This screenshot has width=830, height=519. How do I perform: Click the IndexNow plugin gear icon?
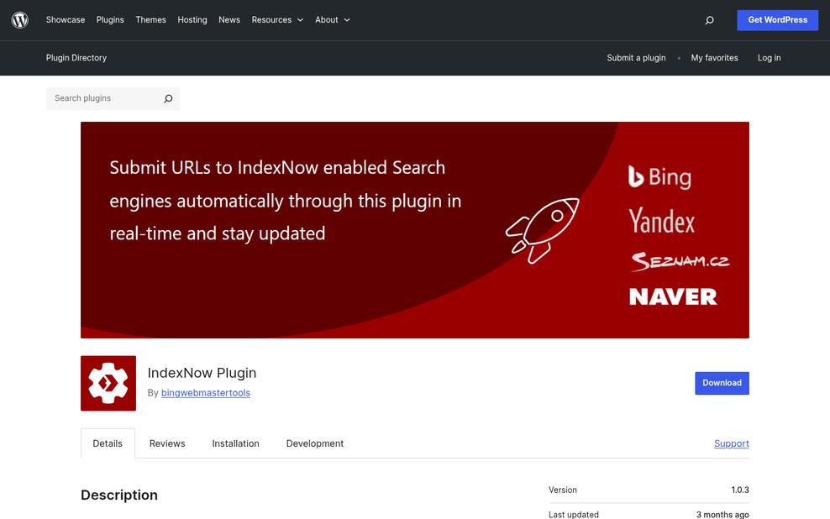[108, 383]
